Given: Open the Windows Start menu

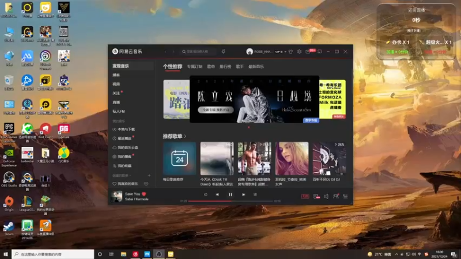Looking at the screenshot, I should coord(6,254).
